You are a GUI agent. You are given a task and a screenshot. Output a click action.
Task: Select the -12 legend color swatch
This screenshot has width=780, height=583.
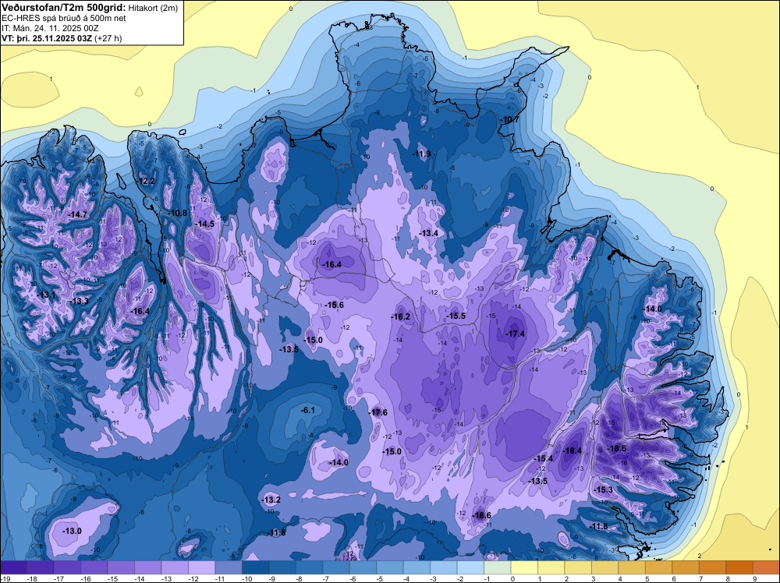[x=201, y=567]
